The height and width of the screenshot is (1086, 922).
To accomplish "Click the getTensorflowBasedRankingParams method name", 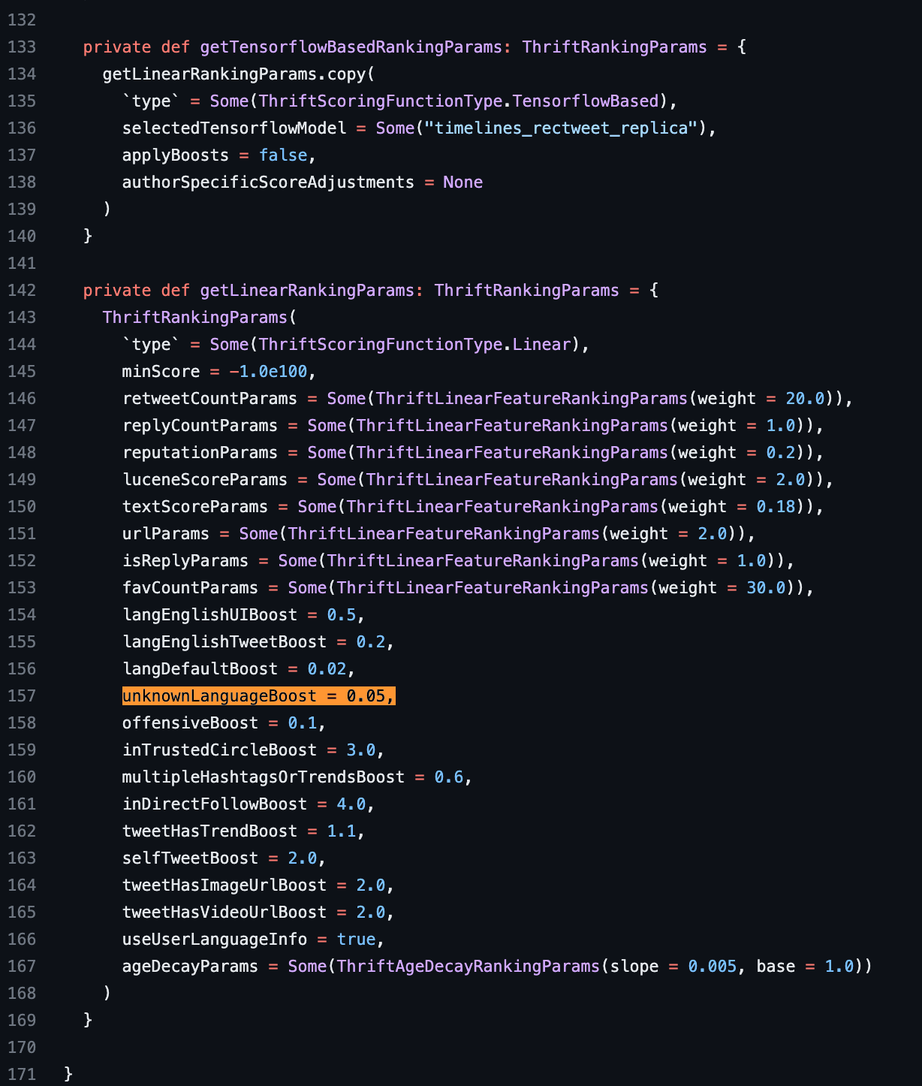I will click(x=351, y=47).
